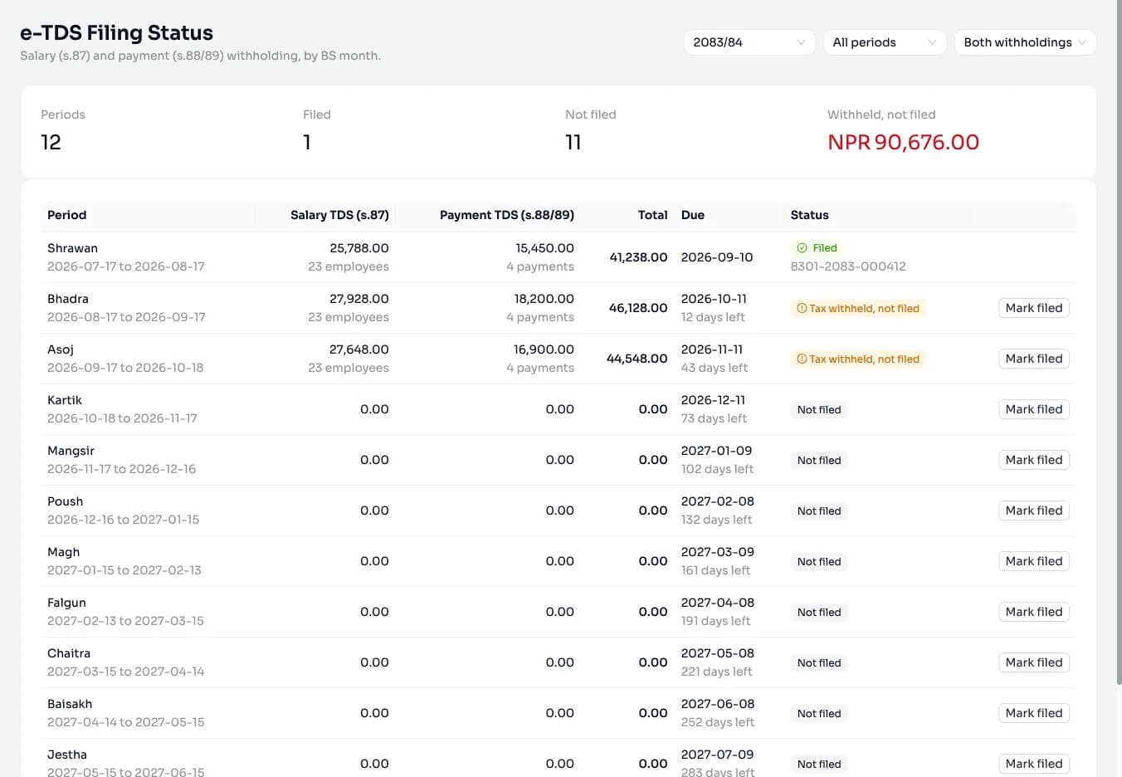Click the warning icon in Asoj's status
Image resolution: width=1122 pixels, height=777 pixels.
(802, 359)
